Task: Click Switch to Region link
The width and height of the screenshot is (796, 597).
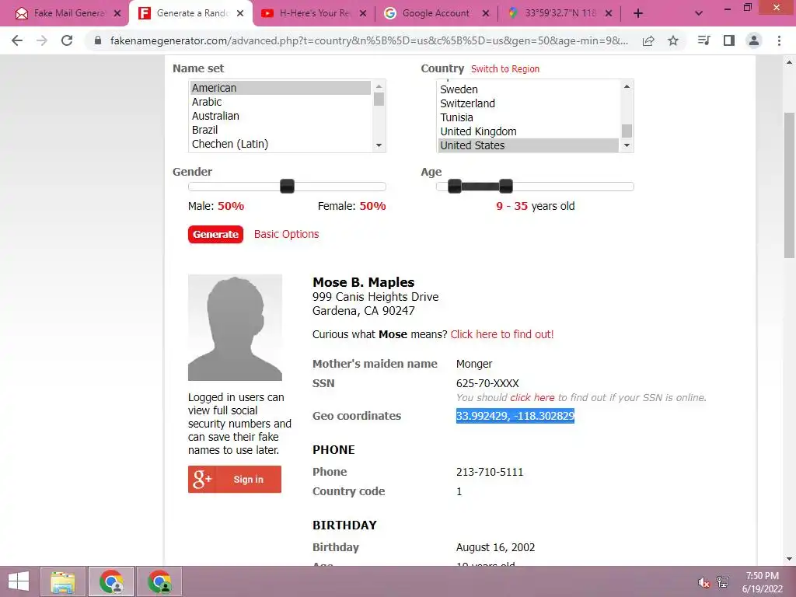Action: pyautogui.click(x=505, y=69)
